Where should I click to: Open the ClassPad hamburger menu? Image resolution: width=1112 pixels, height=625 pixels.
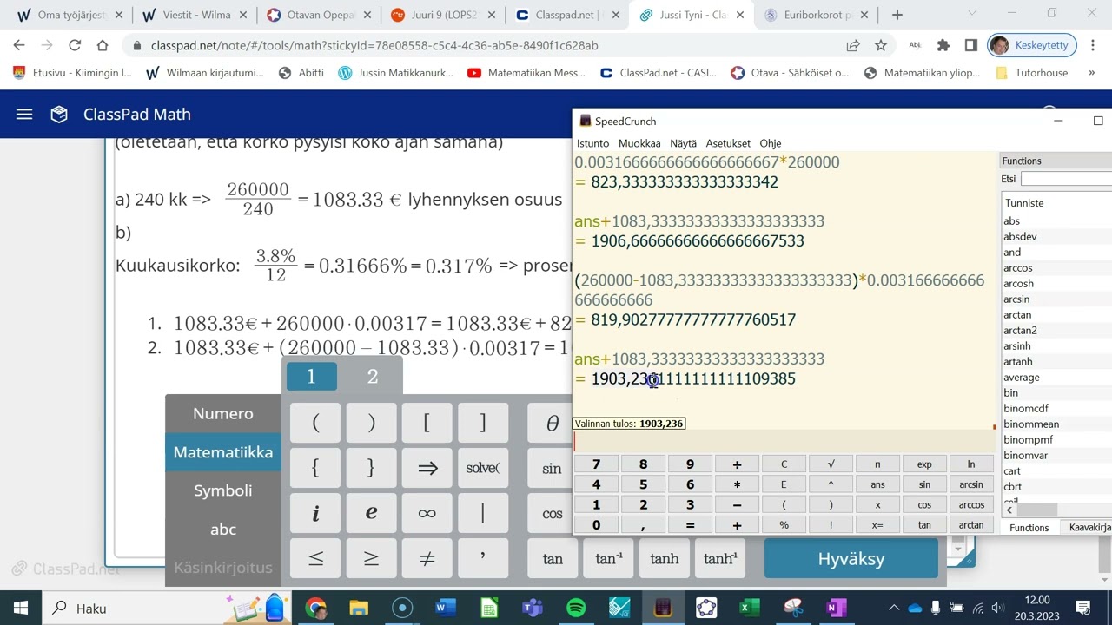pos(24,115)
